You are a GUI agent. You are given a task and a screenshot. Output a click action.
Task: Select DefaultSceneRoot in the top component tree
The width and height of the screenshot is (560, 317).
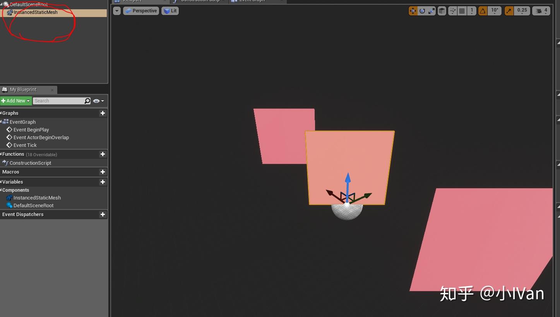coord(29,5)
